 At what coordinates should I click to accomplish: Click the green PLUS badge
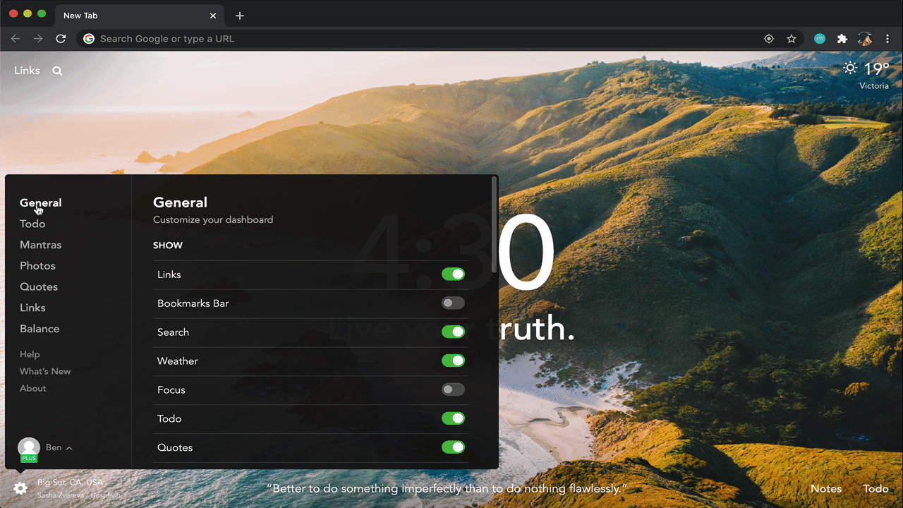pos(29,459)
